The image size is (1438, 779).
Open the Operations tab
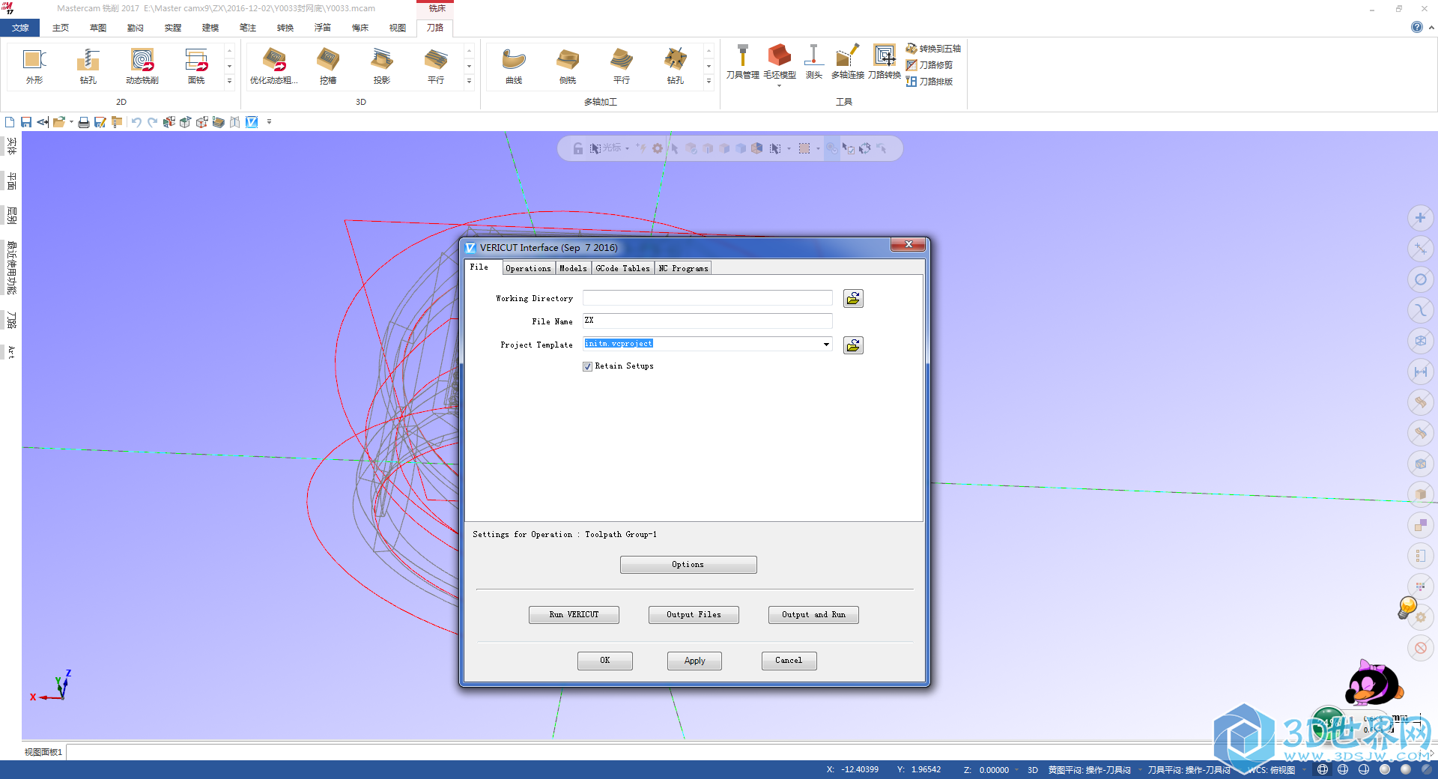point(528,268)
